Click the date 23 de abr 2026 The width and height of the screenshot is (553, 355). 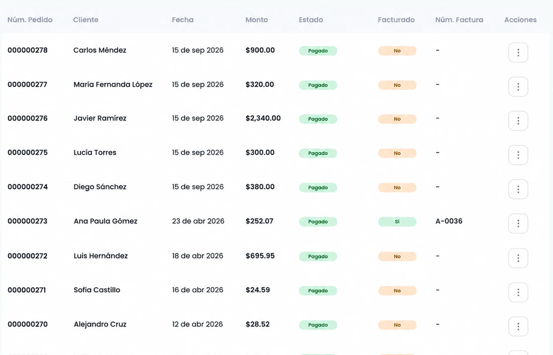coord(198,221)
